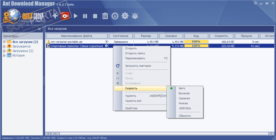The width and height of the screenshot is (276, 140).
Task: Open the video grabber red camera icon
Action: pos(65,16)
